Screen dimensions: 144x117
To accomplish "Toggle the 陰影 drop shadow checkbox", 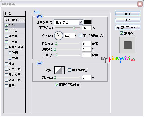I will tap(6, 25).
